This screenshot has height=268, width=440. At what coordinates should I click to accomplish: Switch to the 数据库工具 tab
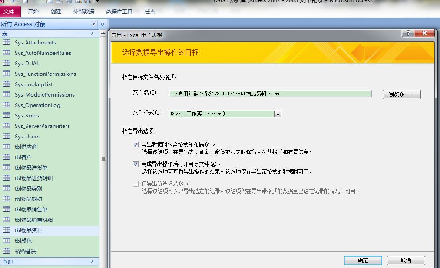(x=119, y=12)
